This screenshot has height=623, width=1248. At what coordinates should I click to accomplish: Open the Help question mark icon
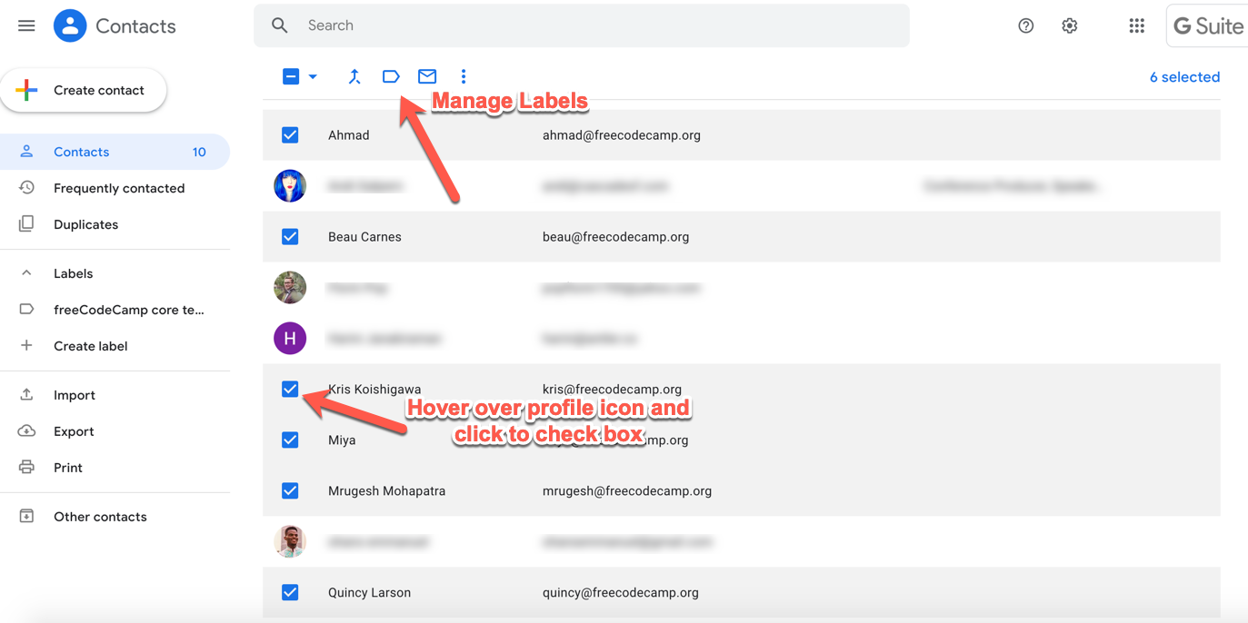1025,25
